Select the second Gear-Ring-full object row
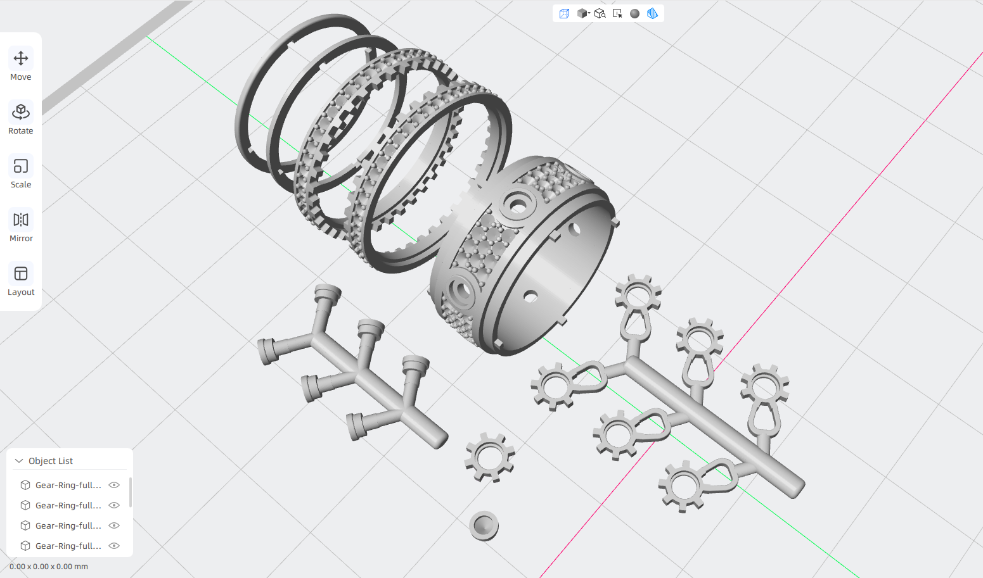Image resolution: width=983 pixels, height=578 pixels. pos(70,505)
